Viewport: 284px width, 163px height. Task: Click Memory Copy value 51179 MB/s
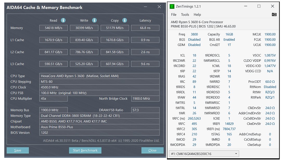115,28
